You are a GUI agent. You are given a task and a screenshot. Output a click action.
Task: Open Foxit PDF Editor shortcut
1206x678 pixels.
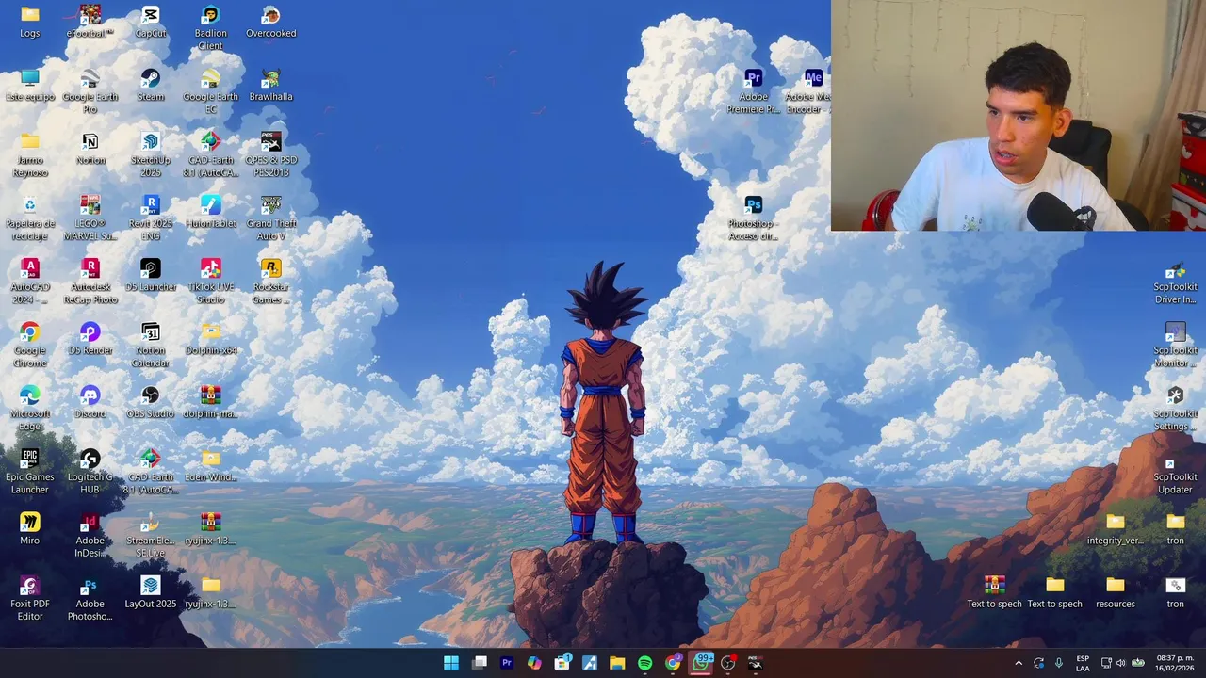[x=30, y=598]
